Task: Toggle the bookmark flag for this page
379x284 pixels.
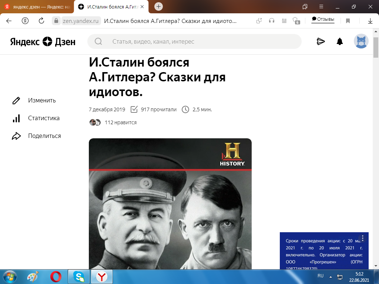Action: pos(348,21)
